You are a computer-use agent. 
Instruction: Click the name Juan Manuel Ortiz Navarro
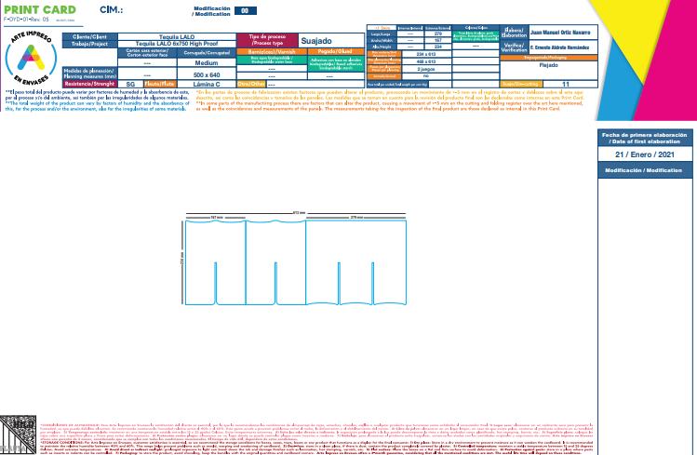click(560, 33)
